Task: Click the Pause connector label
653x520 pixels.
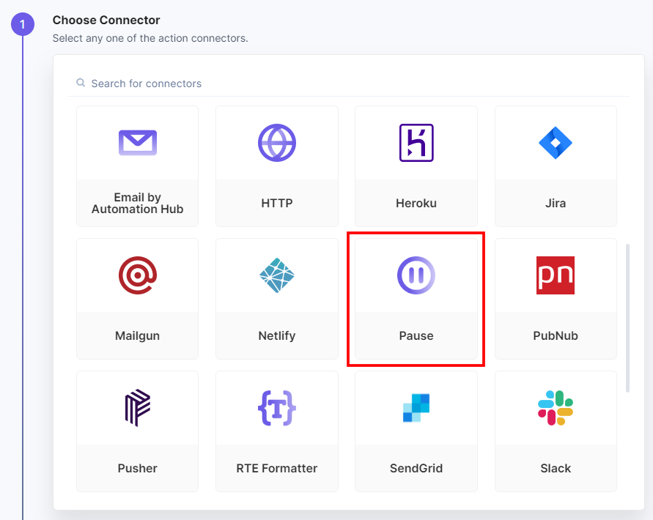Action: [416, 336]
